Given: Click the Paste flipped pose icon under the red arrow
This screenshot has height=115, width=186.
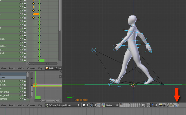Looking at the screenshot, I should click(x=177, y=105).
